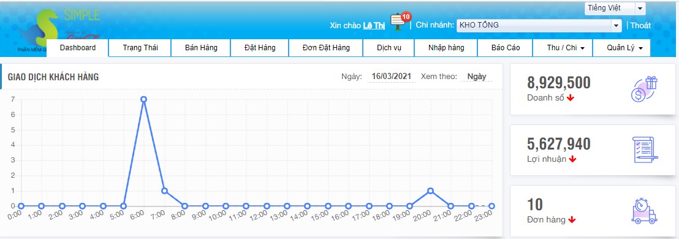Open the Báo Cáo tab
679x239 pixels.
506,48
